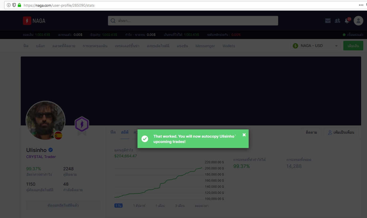Select the 1 สัปดาห์ chart range

click(x=139, y=206)
